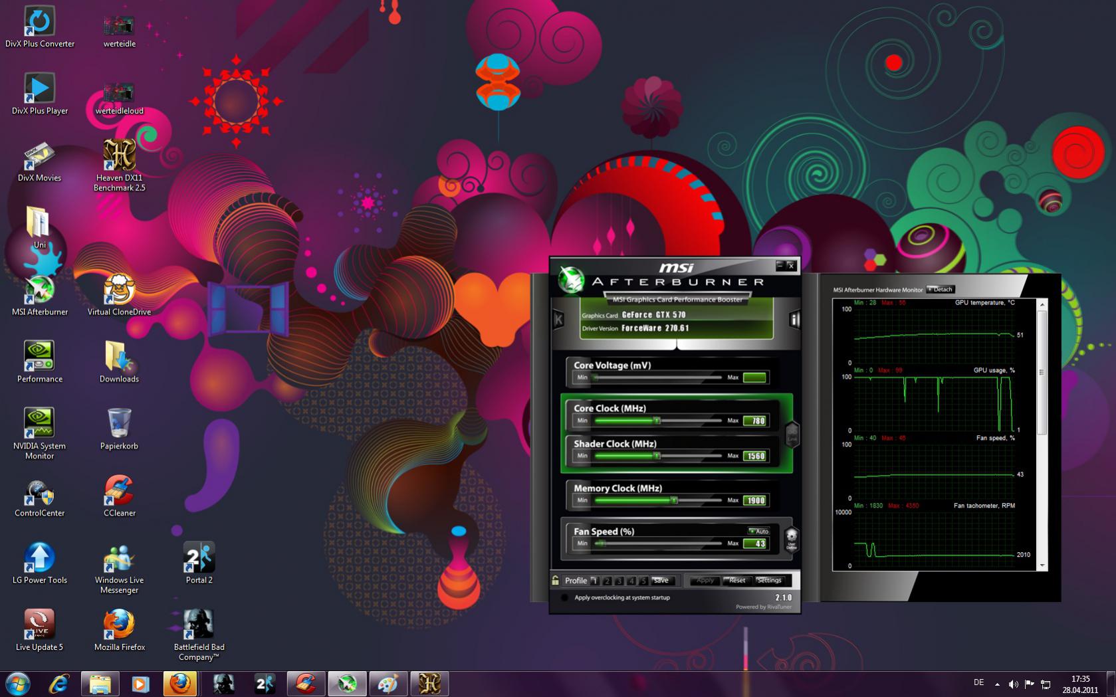Enable Apply overclocking at system startup

coord(564,597)
